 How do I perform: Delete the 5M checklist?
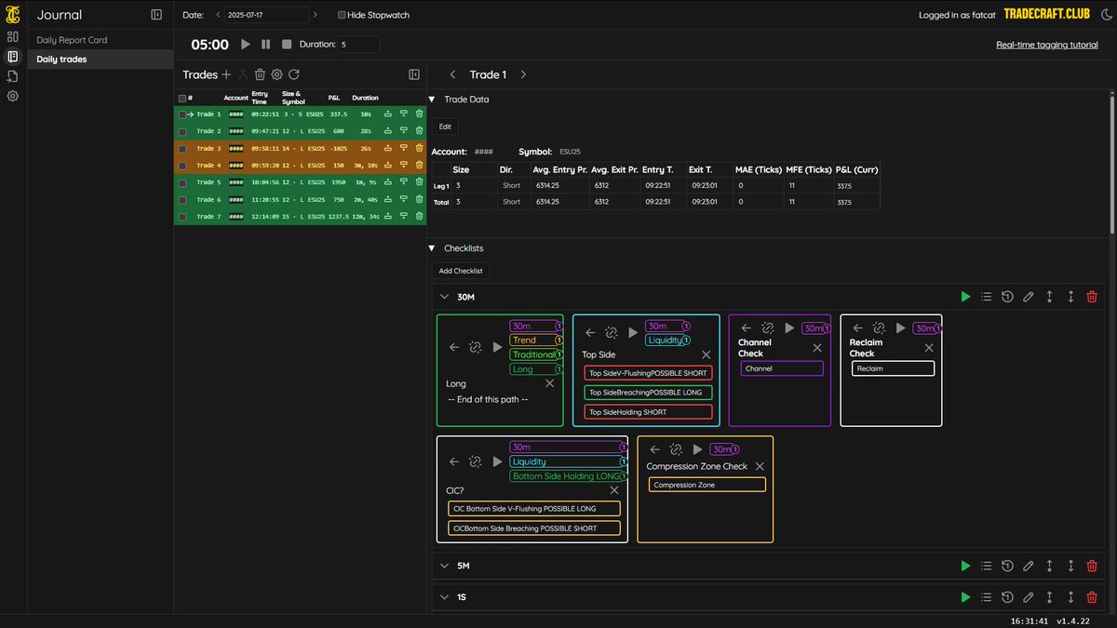pyautogui.click(x=1092, y=566)
